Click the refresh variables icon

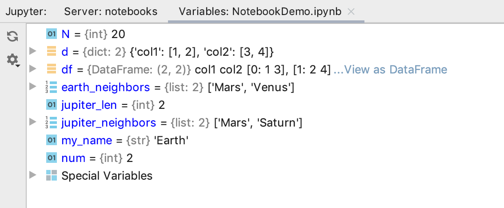(12, 36)
